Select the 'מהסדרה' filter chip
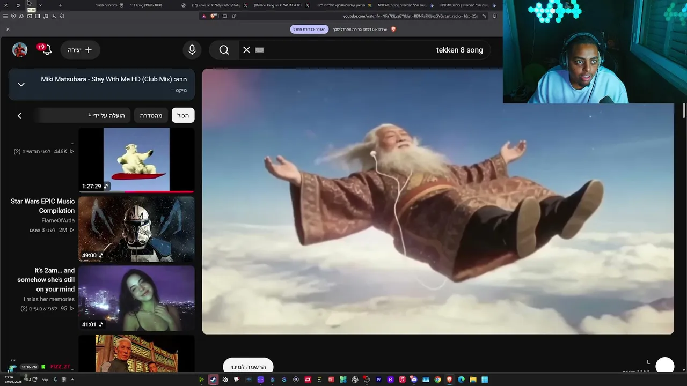 151,115
